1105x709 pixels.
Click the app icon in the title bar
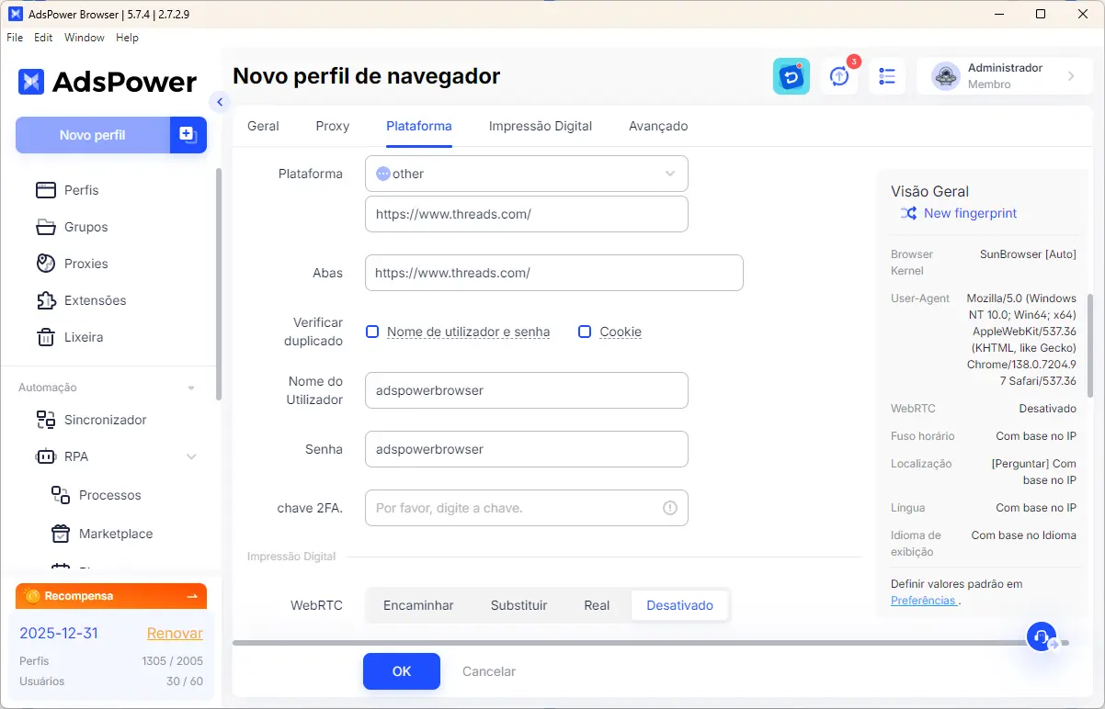pyautogui.click(x=15, y=14)
